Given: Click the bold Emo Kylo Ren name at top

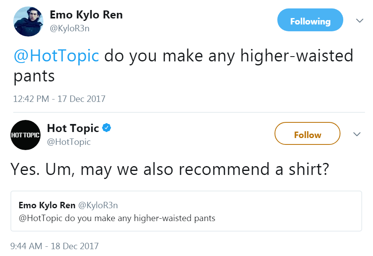Looking at the screenshot, I should pyautogui.click(x=86, y=15).
